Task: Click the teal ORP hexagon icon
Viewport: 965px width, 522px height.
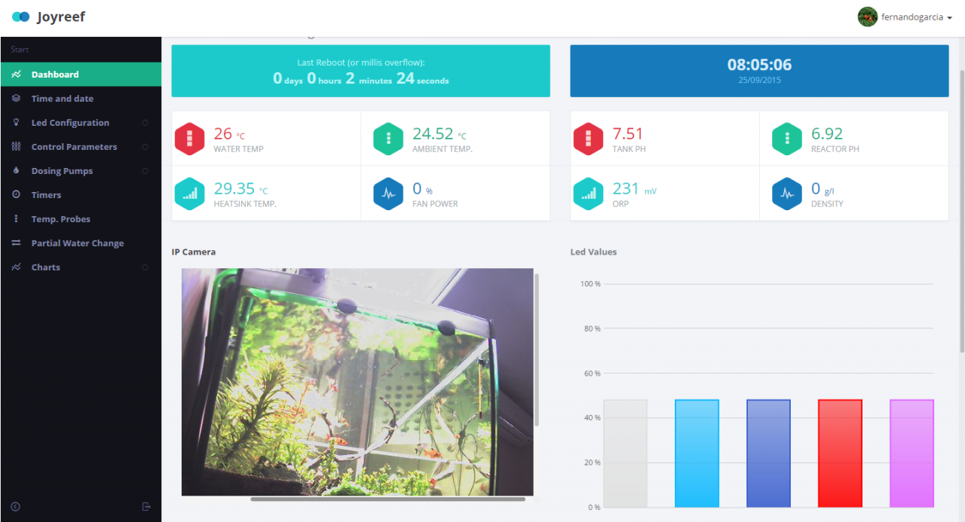Action: coord(589,194)
